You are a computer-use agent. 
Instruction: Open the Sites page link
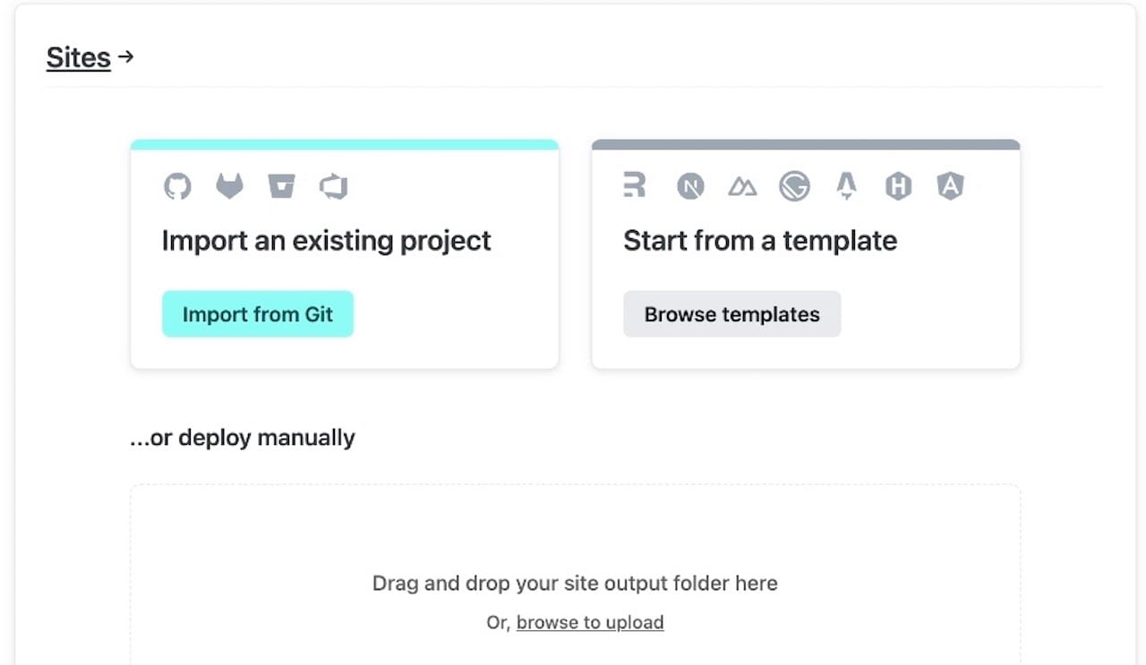[x=78, y=56]
